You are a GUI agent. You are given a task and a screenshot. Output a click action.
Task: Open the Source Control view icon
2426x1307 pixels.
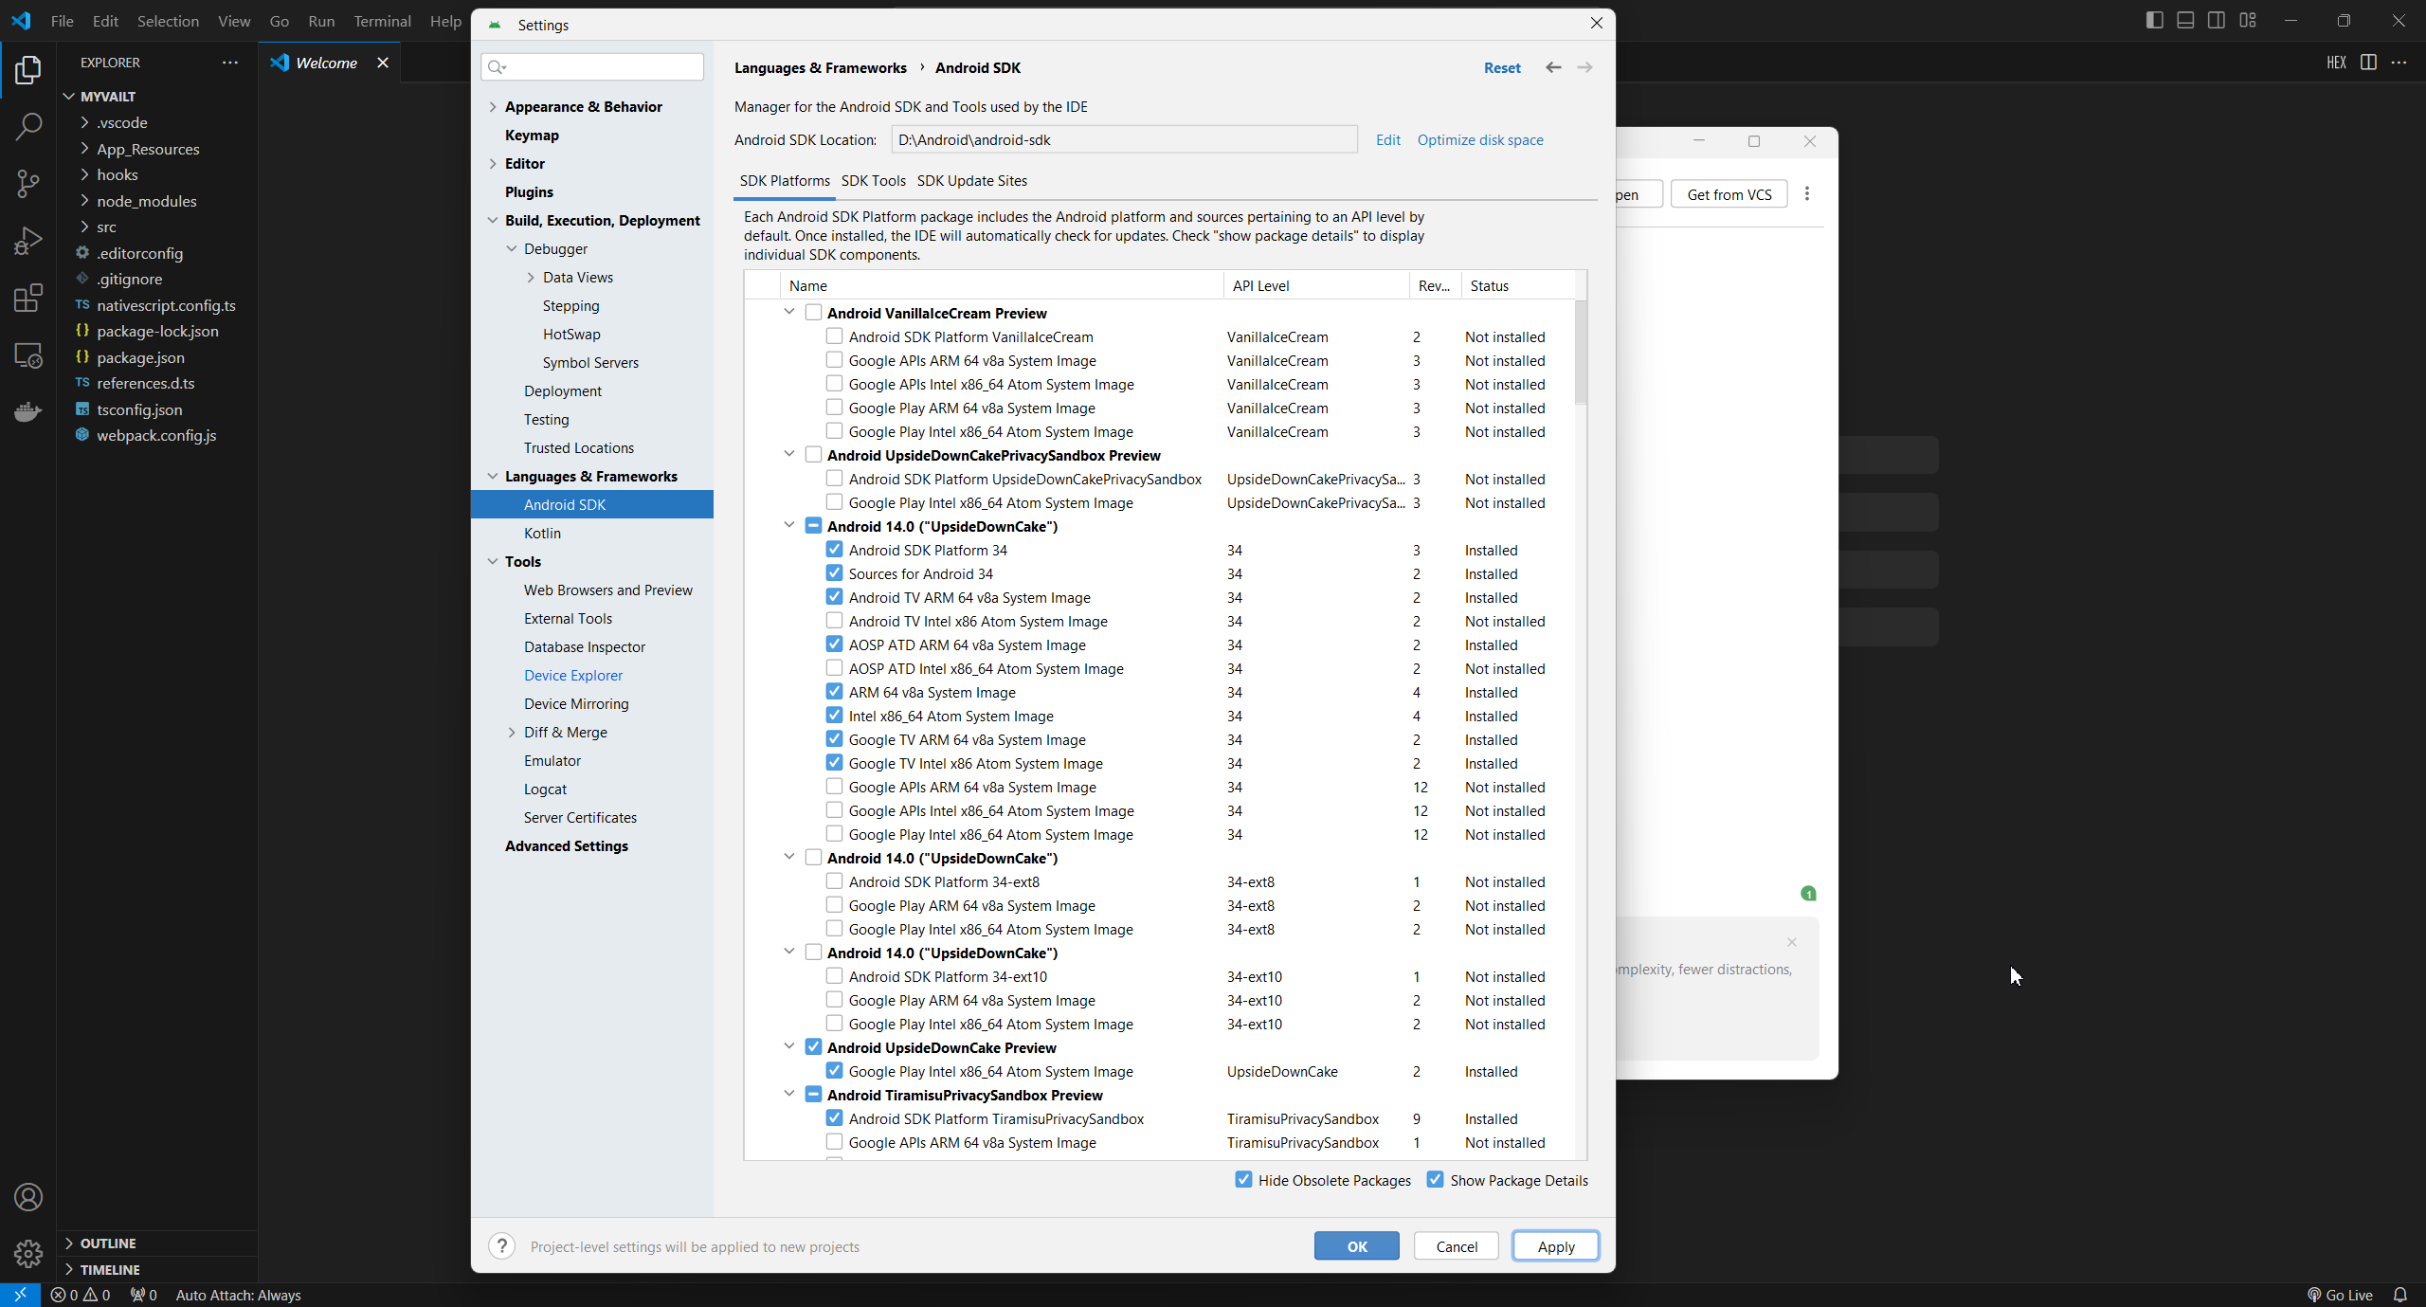(28, 184)
